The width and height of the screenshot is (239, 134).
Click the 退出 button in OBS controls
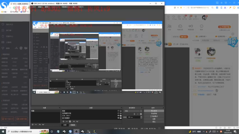(x=154, y=122)
